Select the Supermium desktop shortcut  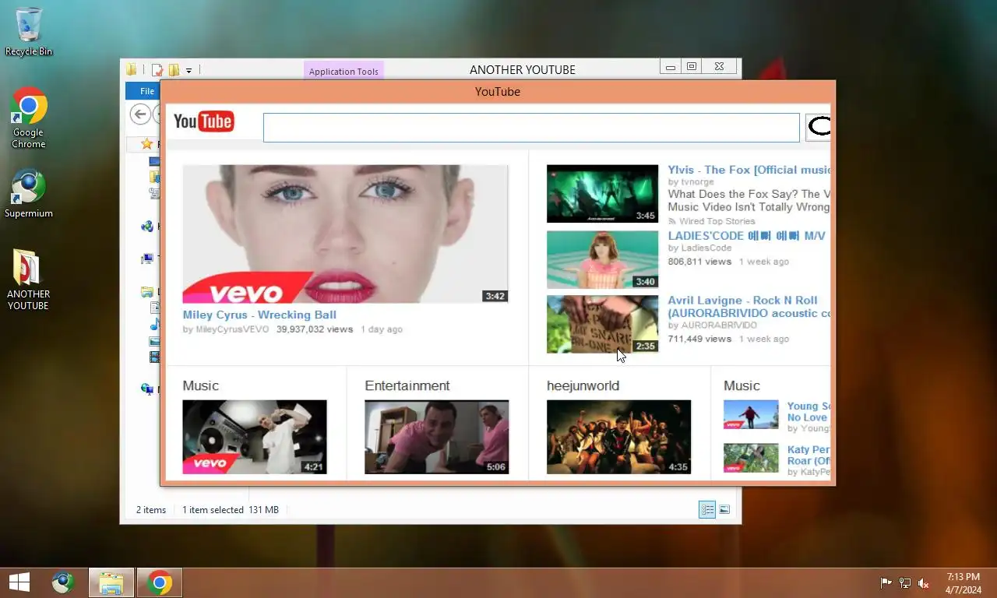coord(29,194)
